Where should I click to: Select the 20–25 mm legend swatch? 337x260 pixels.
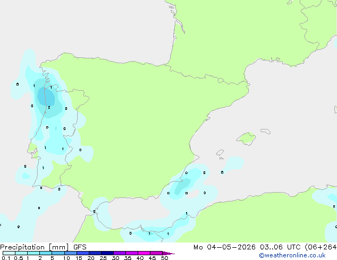[x=95, y=253]
